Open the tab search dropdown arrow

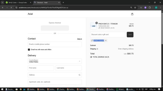2,3
